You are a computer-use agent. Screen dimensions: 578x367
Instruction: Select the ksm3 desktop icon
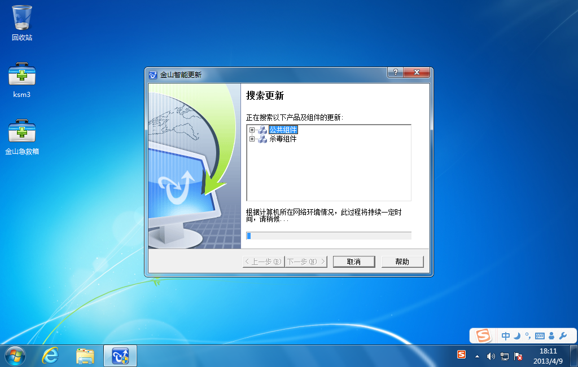point(22,80)
